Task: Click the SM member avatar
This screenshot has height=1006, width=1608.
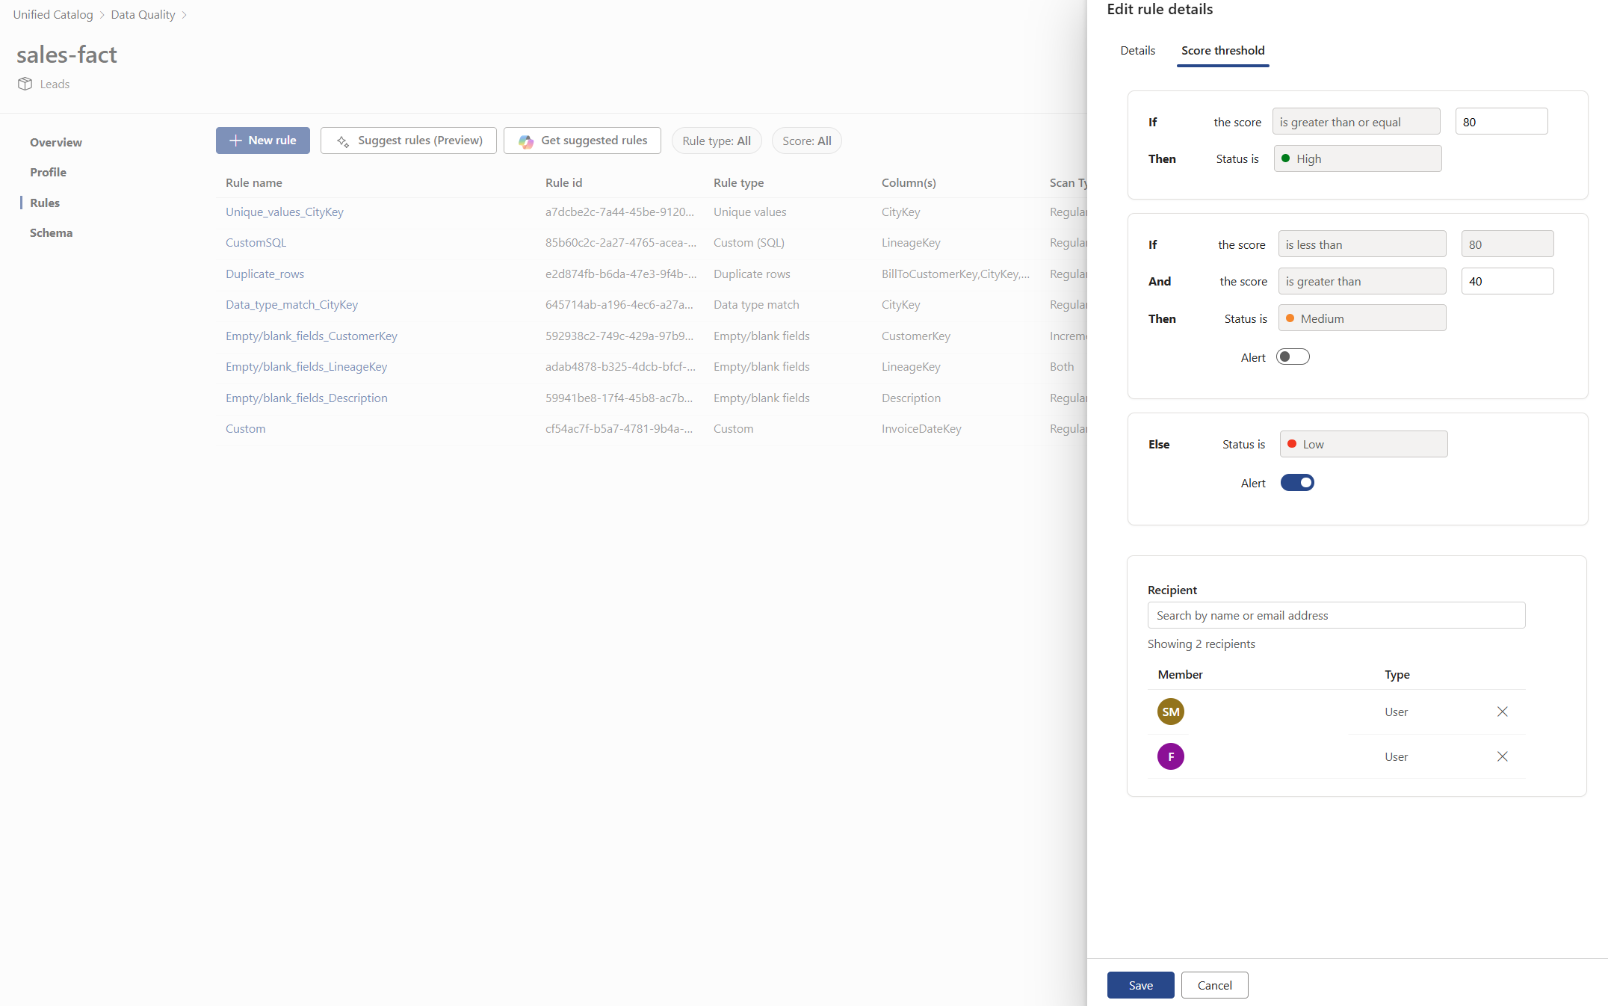Action: (1170, 712)
